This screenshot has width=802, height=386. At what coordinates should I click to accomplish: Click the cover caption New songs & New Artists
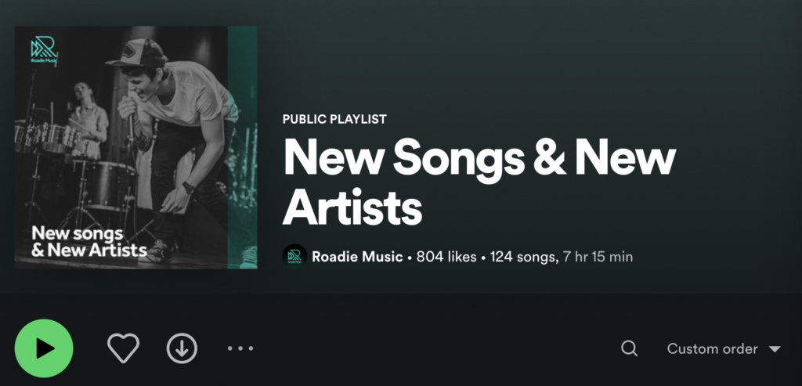coord(89,242)
